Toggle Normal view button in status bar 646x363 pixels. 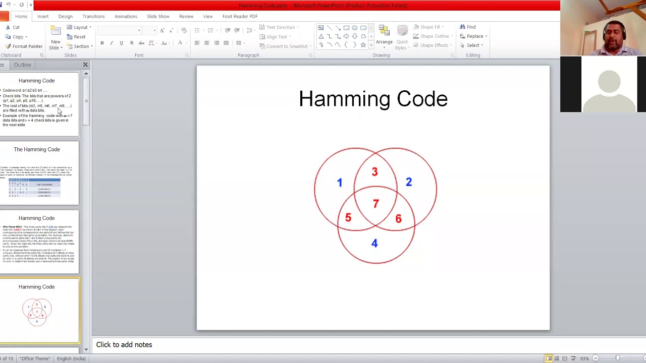tap(549, 358)
